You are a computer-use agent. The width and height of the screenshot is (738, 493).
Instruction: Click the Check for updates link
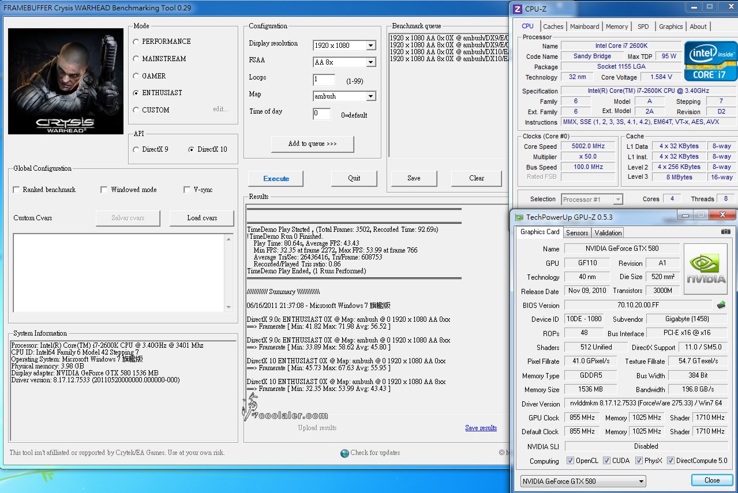pyautogui.click(x=375, y=453)
